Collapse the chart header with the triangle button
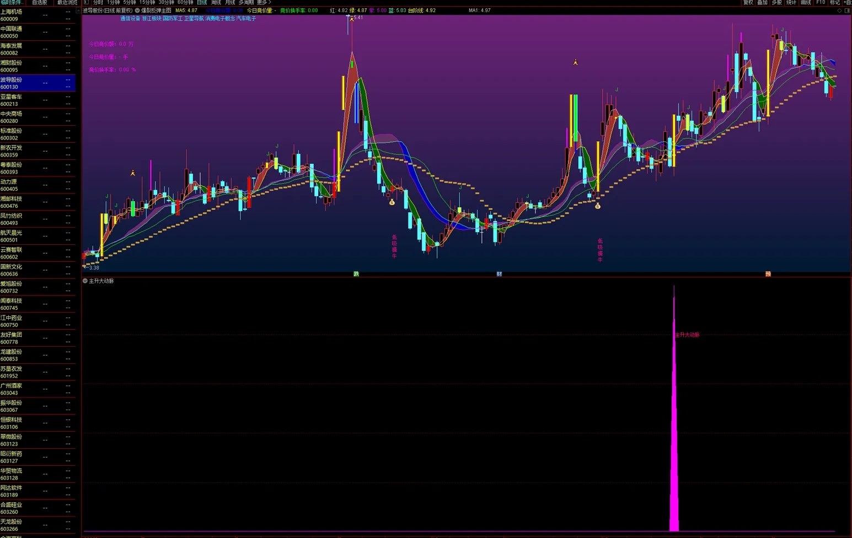Image resolution: width=852 pixels, height=538 pixels. (78, 10)
